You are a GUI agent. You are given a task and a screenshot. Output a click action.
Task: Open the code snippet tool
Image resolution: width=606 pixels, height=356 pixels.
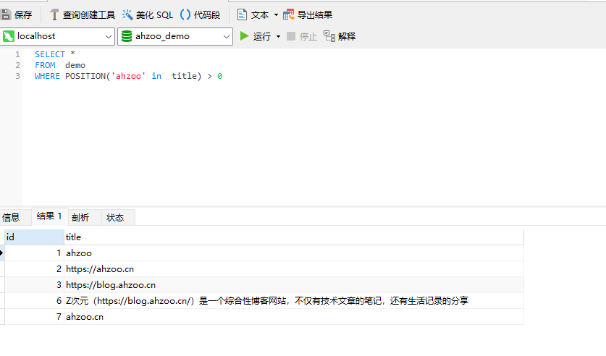185,14
